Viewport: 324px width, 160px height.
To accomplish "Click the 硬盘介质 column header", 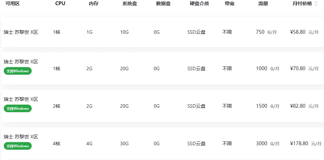I will coord(199,4).
